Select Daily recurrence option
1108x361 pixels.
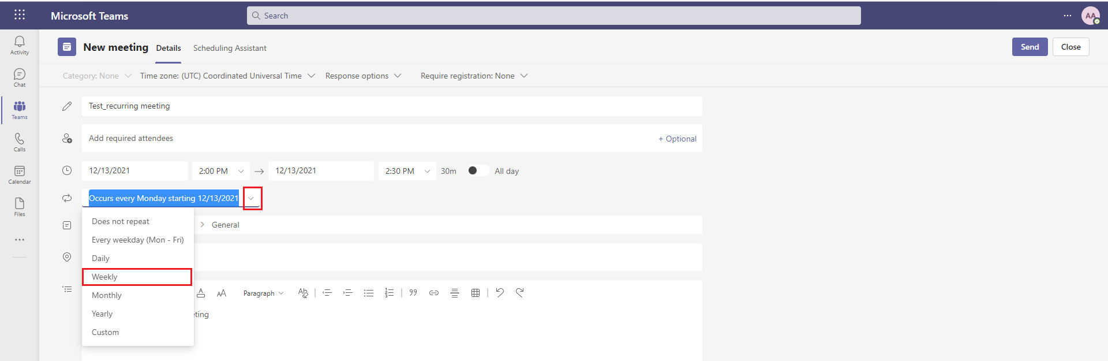[138, 258]
